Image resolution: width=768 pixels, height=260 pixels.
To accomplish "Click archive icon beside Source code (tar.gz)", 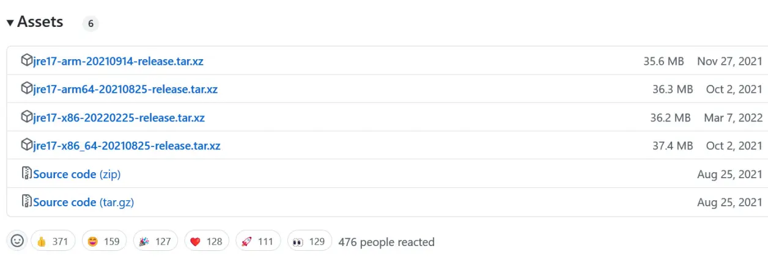I will (x=26, y=202).
